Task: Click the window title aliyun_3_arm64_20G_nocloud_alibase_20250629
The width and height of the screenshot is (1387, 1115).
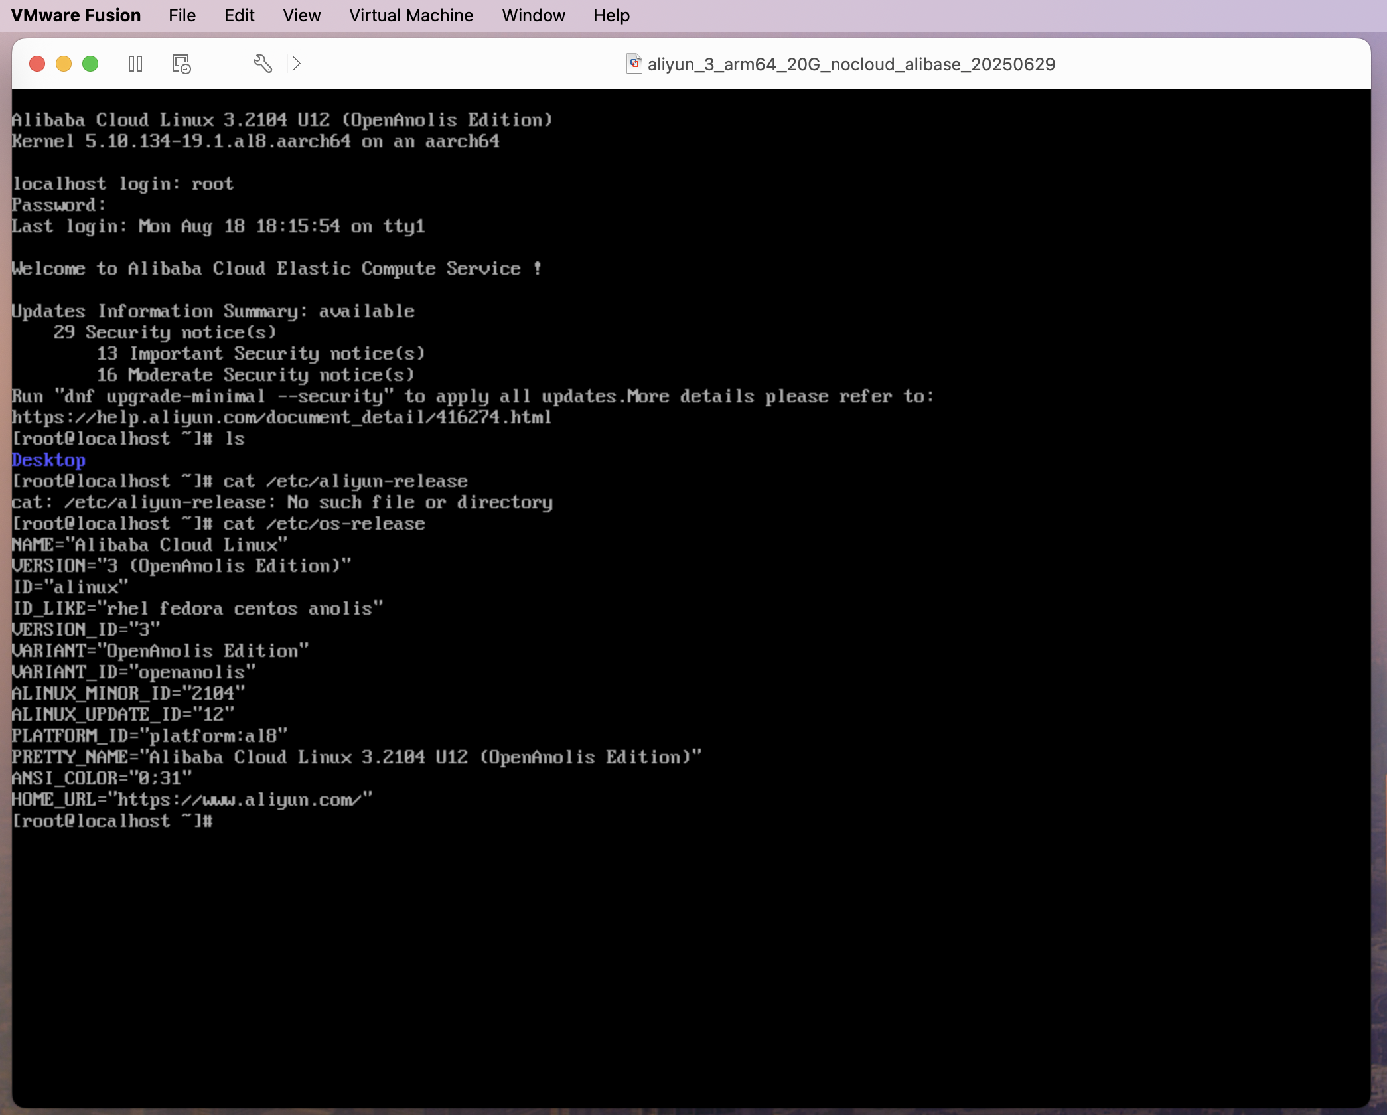Action: pyautogui.click(x=851, y=64)
